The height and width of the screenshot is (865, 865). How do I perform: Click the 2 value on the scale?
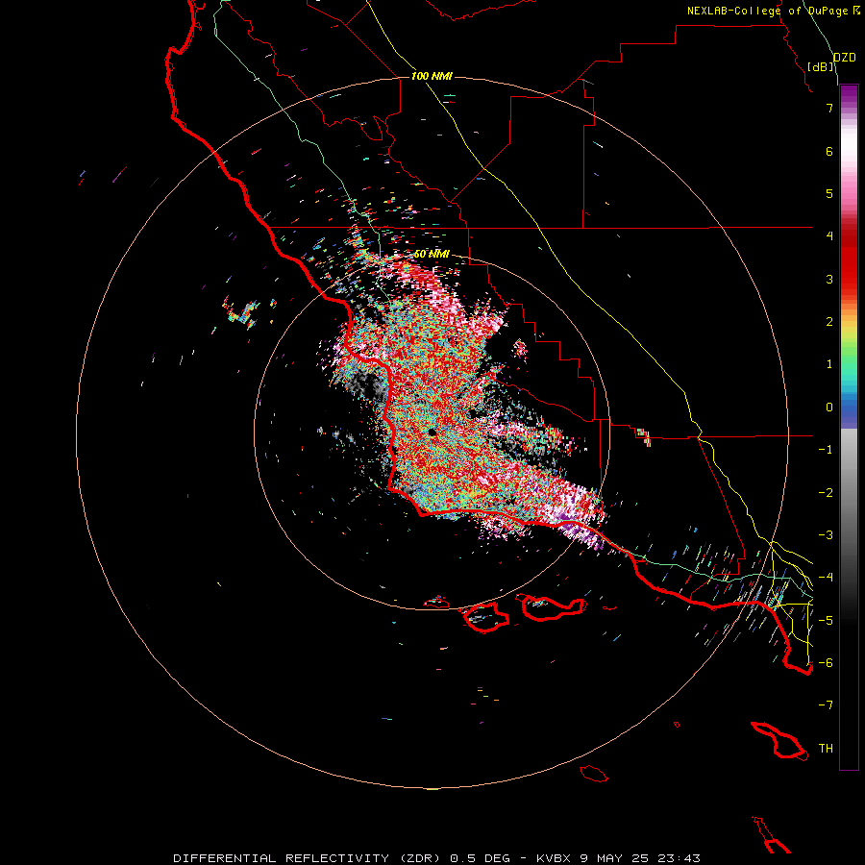click(x=829, y=322)
